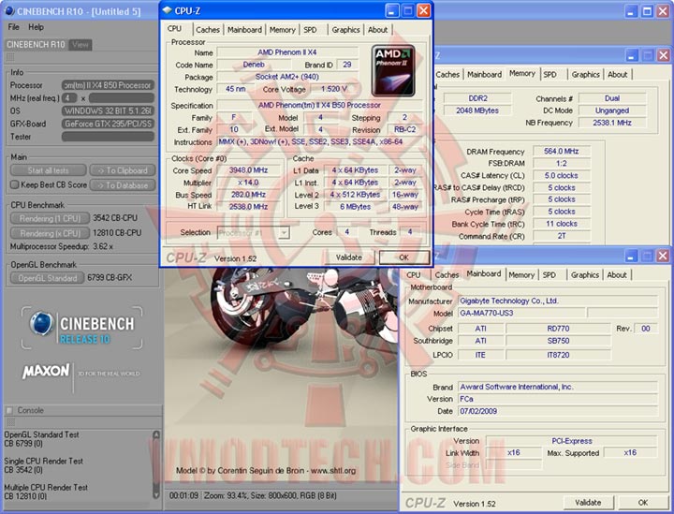Click Start all tests button
The image size is (674, 514).
pyautogui.click(x=48, y=170)
